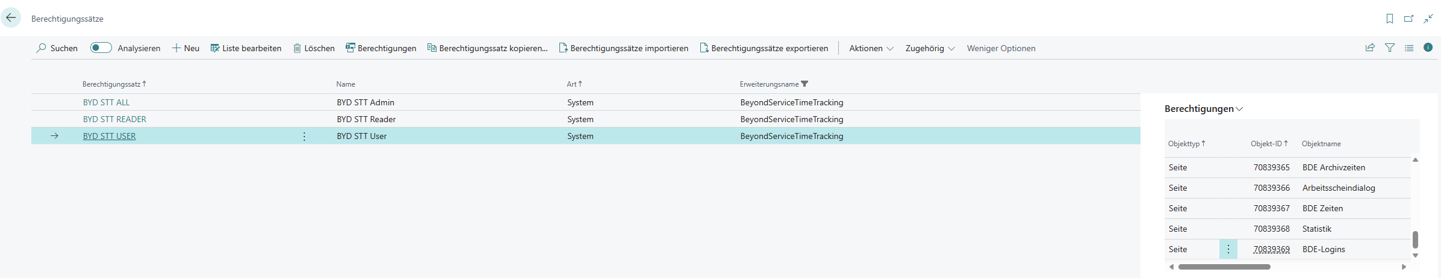Screen dimensions: 1441x278
Task: Open Berechtigungen action
Action: pos(381,48)
